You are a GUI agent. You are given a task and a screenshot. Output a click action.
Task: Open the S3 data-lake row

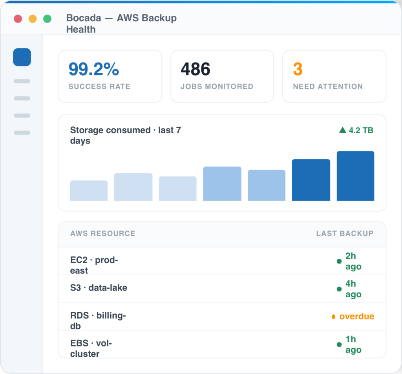pyautogui.click(x=222, y=289)
